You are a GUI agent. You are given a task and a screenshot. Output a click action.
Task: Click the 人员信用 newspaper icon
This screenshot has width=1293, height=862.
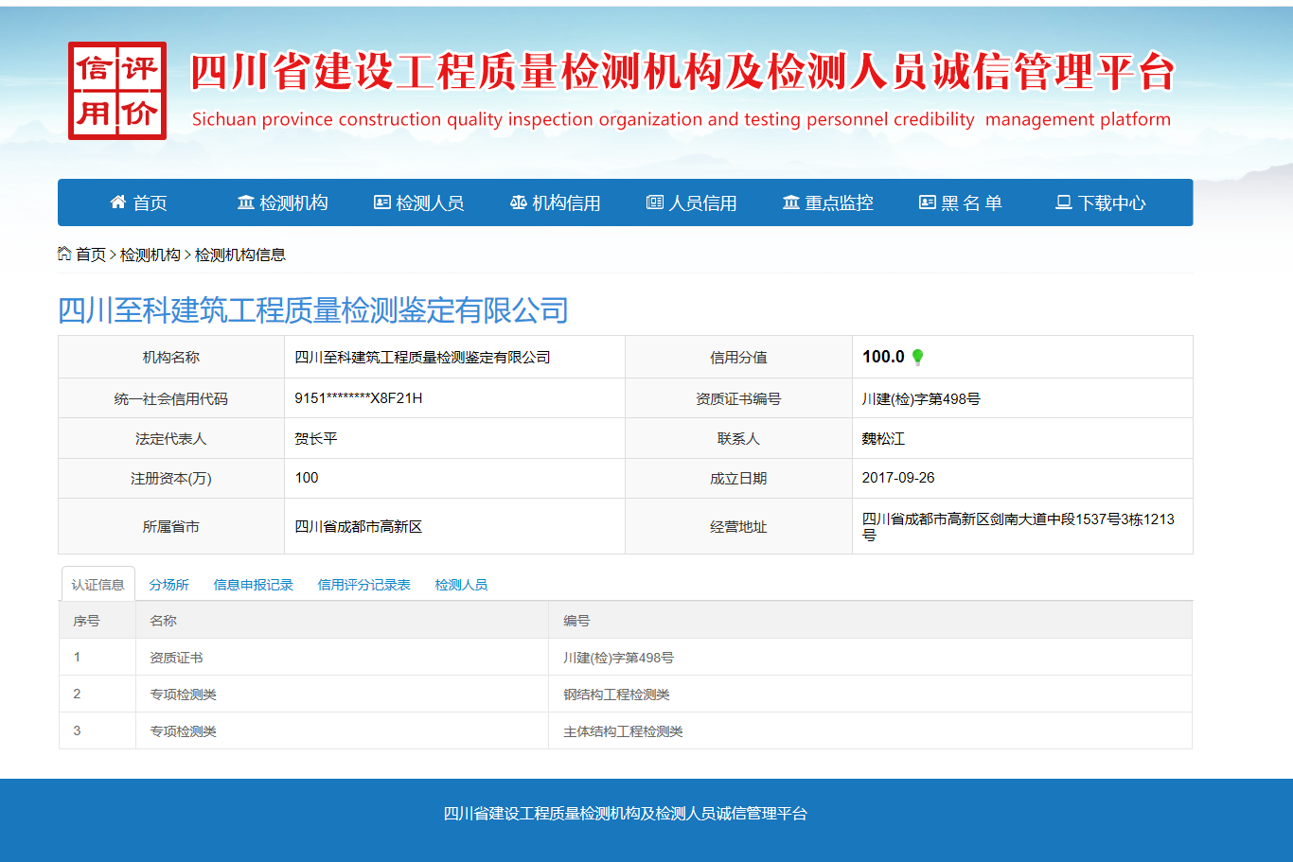655,202
